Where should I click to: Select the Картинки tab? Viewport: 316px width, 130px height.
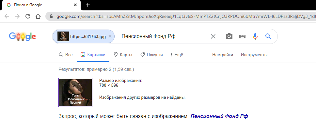point(93,55)
